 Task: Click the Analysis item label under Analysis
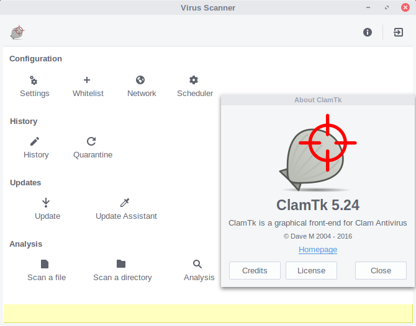pyautogui.click(x=199, y=278)
